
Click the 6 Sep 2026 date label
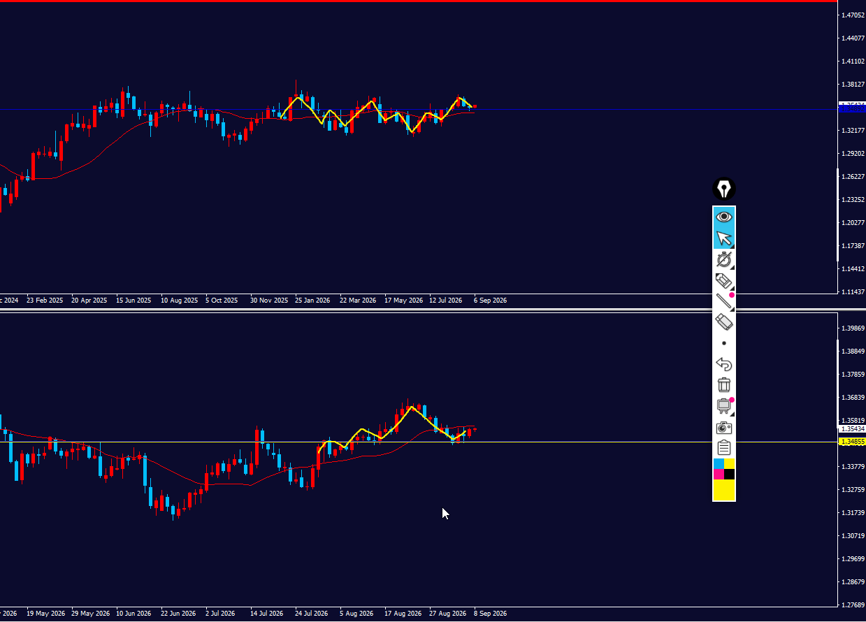490,300
